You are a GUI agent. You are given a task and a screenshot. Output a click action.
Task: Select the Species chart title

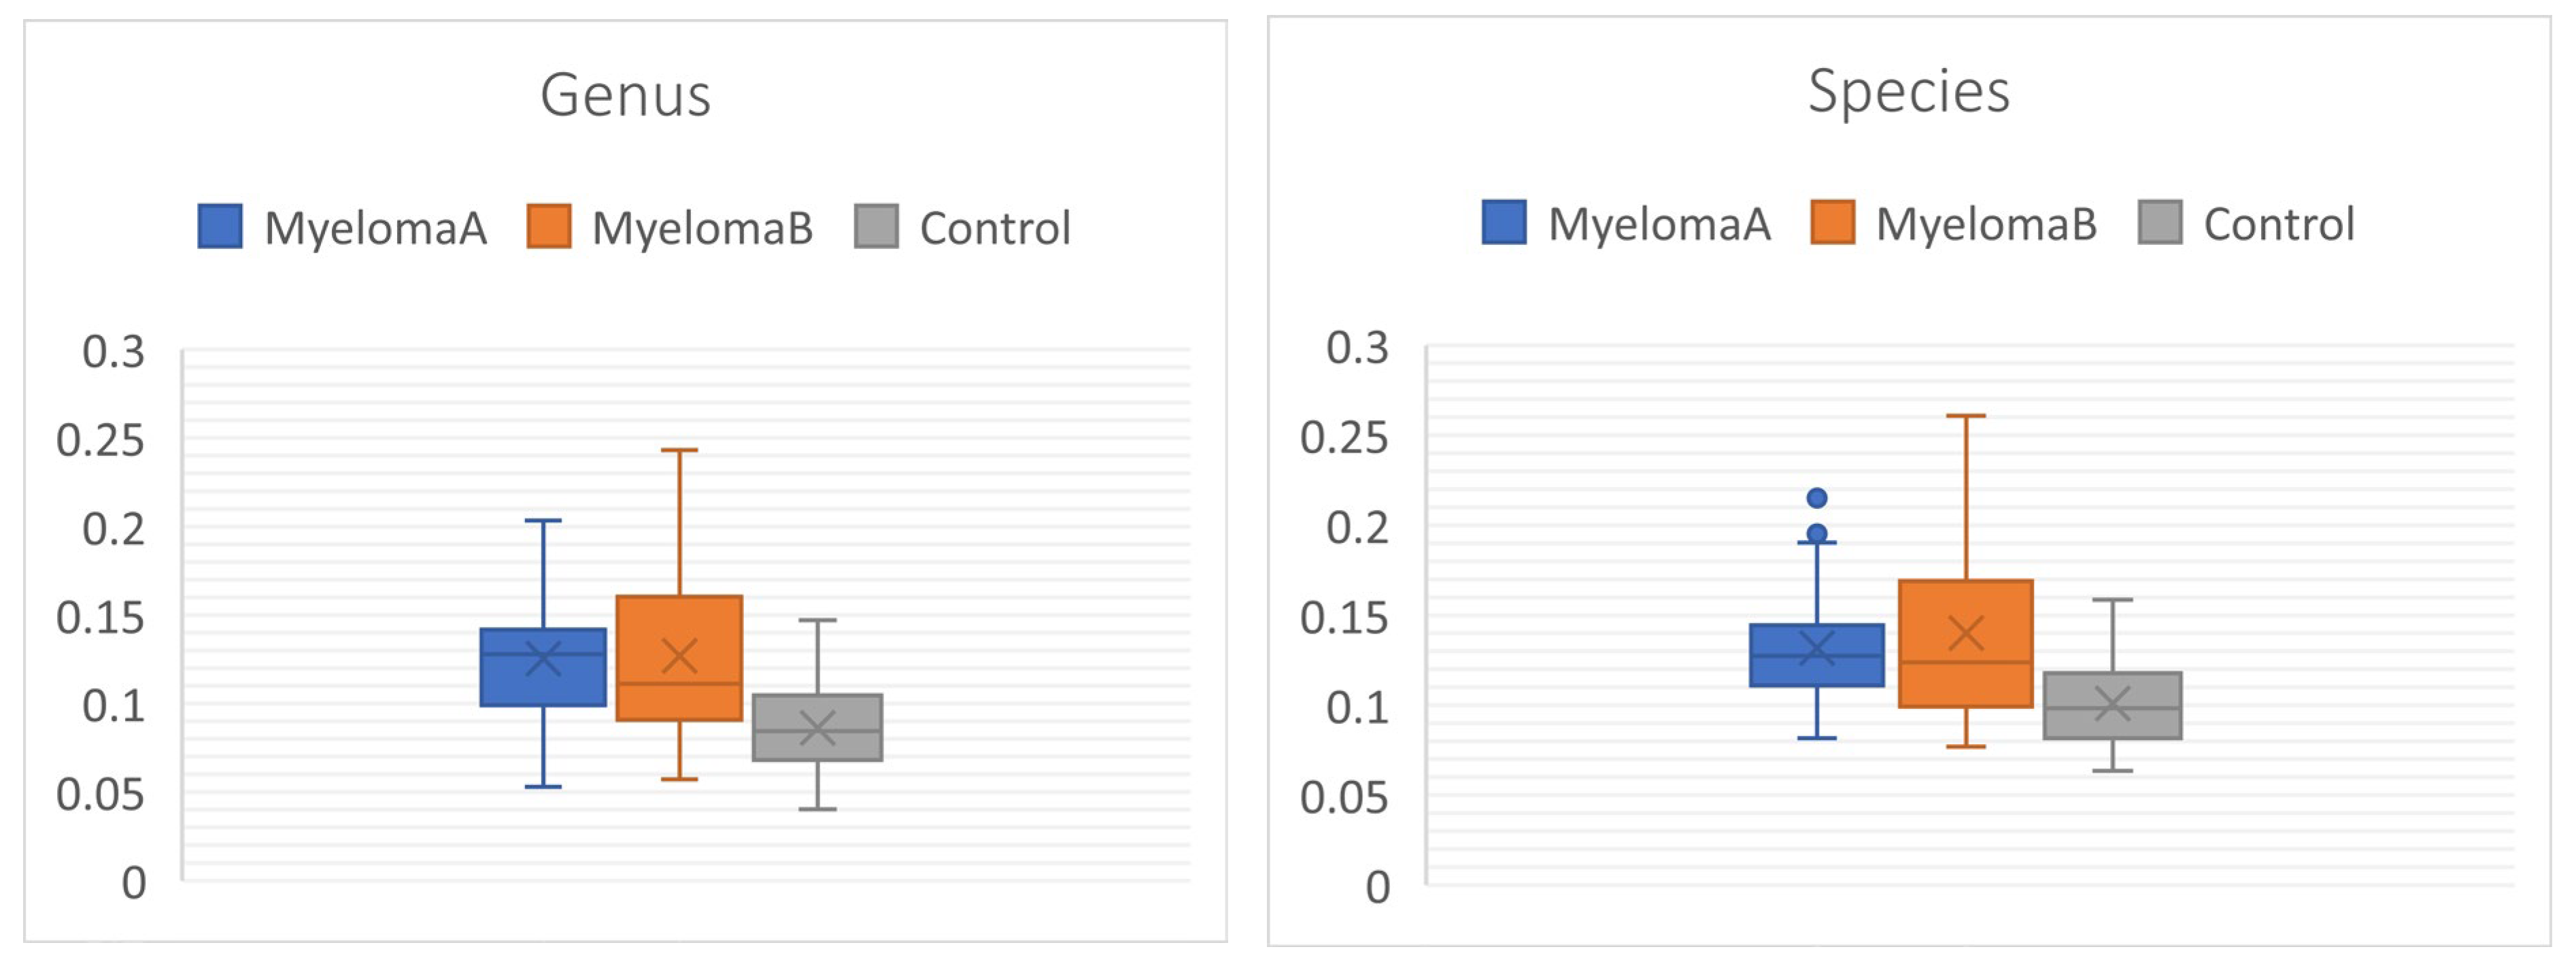[1908, 91]
